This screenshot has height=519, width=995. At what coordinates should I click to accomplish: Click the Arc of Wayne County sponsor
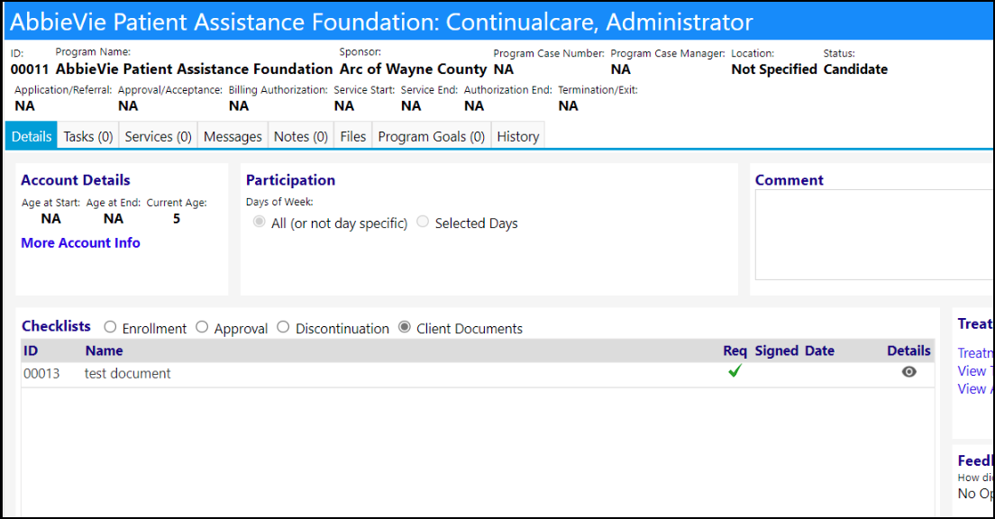(413, 69)
